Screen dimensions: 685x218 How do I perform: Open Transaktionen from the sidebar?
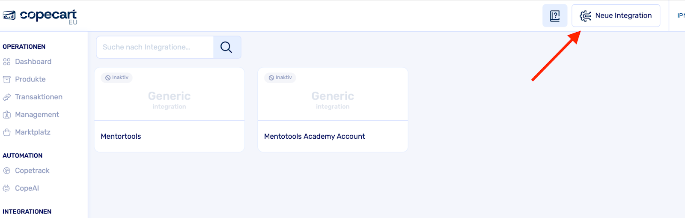(39, 97)
